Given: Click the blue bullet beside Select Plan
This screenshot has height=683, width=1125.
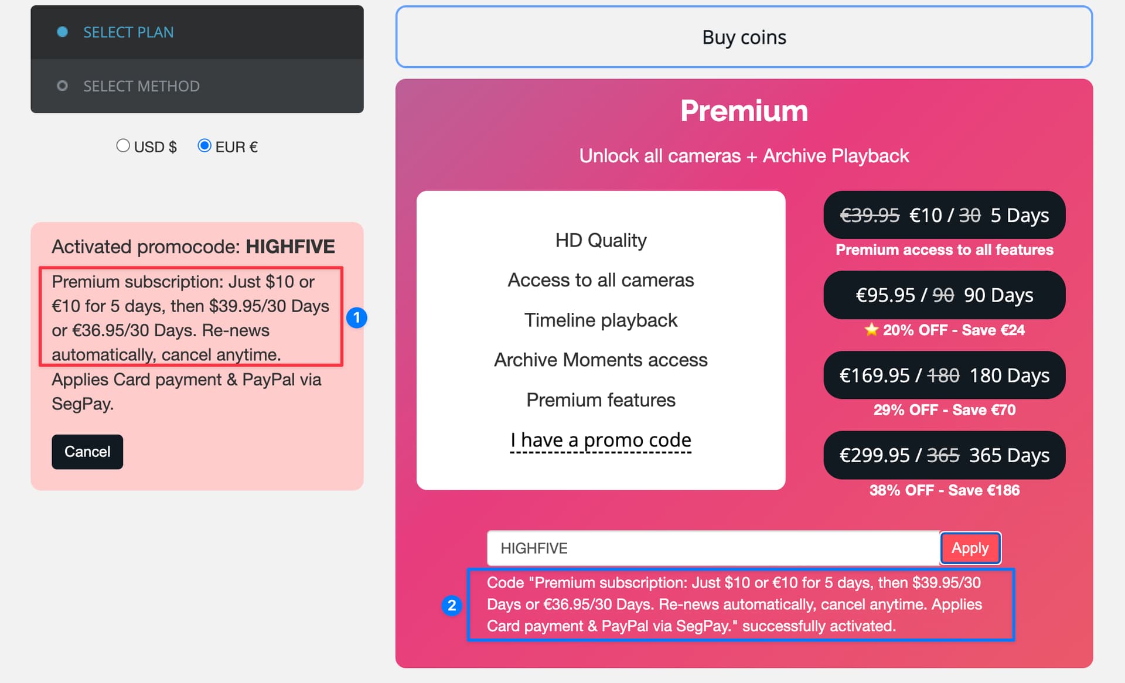Looking at the screenshot, I should [x=62, y=32].
